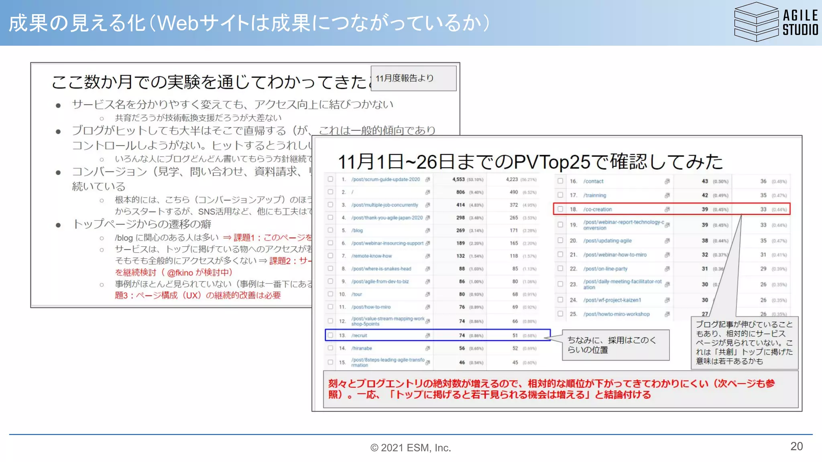Click the ちなみに、採用はこのくらいの位置 callout
The height and width of the screenshot is (462, 822).
[x=615, y=345]
